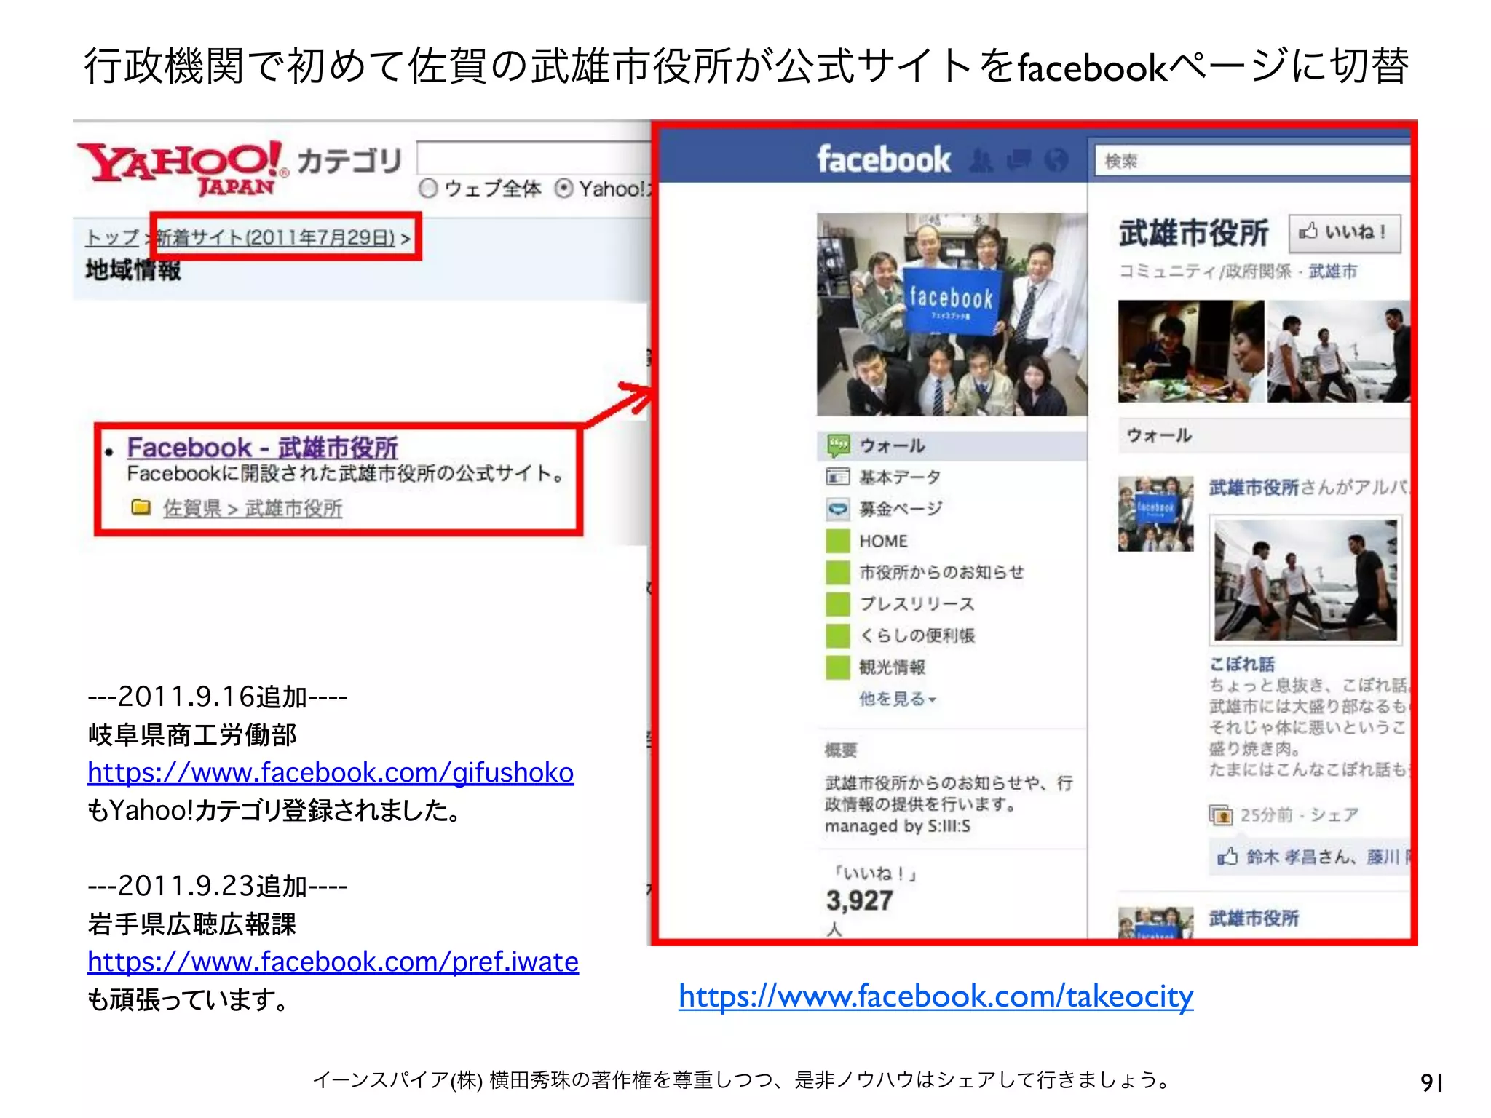Open the 基本データ sidebar item

(x=900, y=477)
